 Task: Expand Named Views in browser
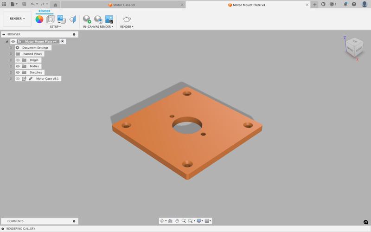[11, 54]
